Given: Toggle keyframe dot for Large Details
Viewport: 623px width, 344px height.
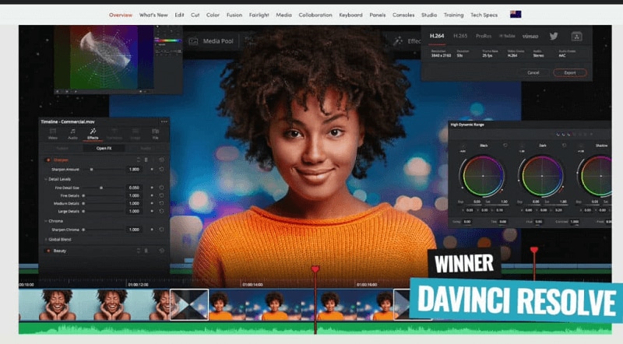Looking at the screenshot, I should [x=152, y=212].
